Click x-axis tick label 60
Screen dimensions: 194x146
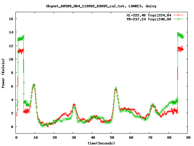[x=131, y=137]
